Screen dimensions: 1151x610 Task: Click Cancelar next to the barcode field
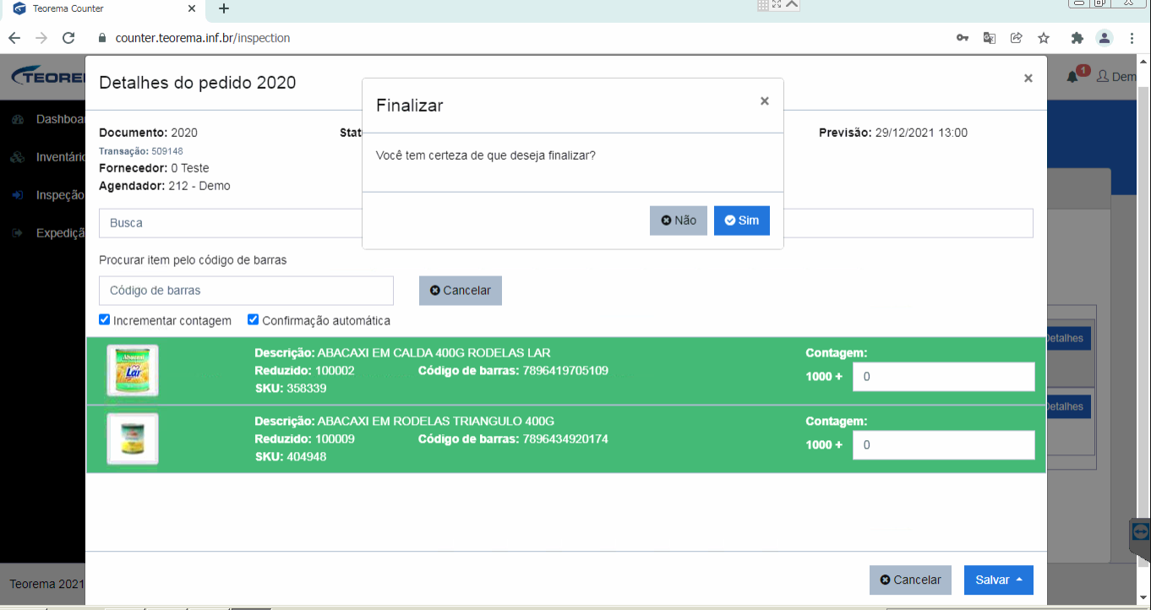tap(460, 291)
